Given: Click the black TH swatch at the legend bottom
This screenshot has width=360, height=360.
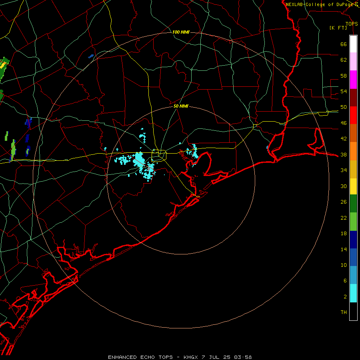Looking at the screenshot, I should click(x=353, y=311).
